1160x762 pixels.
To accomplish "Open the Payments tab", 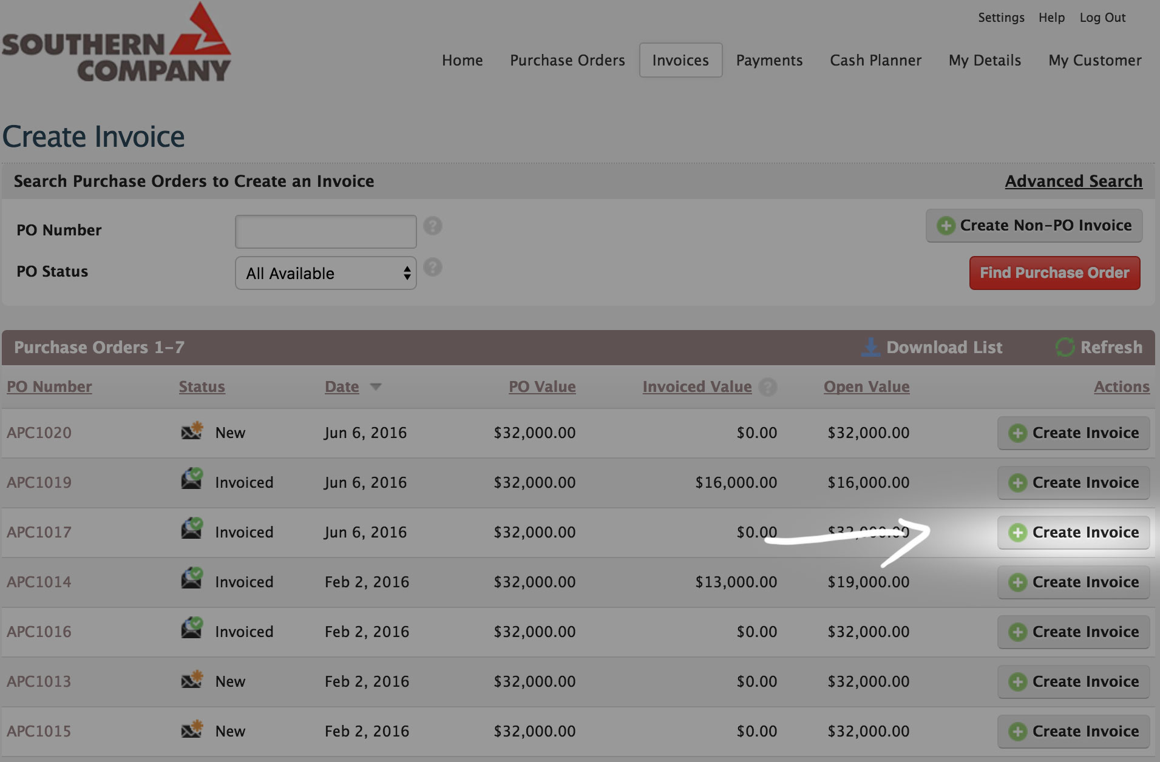I will [770, 60].
